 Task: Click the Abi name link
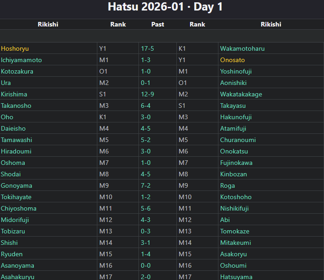click(x=225, y=220)
